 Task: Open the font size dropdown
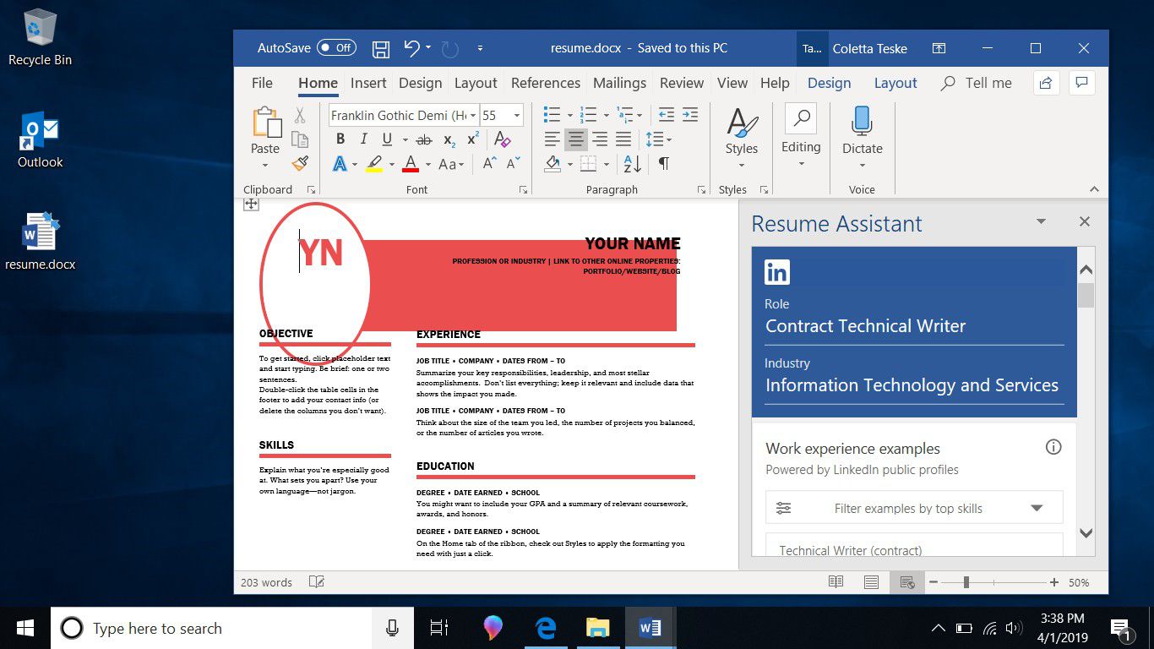pos(517,116)
